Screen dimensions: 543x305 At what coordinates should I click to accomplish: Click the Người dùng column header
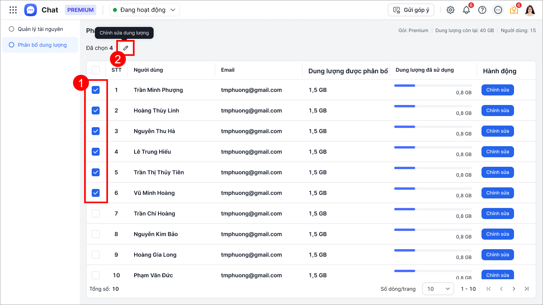[x=148, y=70]
